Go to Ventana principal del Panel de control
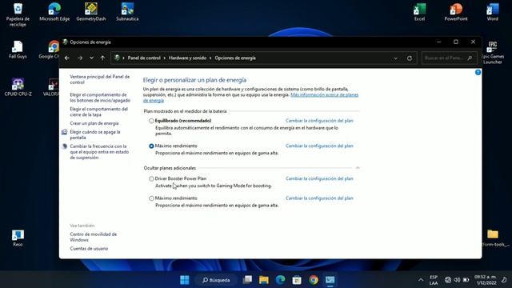The width and height of the screenshot is (512, 288). (x=99, y=79)
